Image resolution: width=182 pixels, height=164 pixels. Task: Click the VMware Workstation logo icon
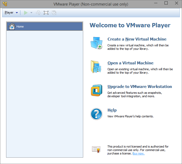(x=97, y=90)
